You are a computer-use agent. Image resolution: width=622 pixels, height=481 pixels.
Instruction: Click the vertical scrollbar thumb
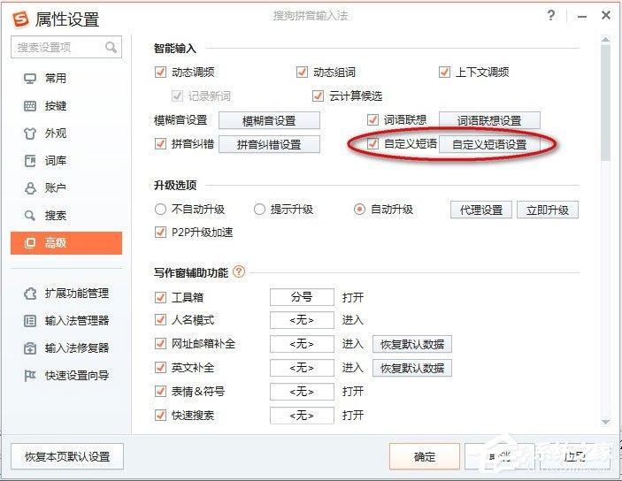(606, 103)
